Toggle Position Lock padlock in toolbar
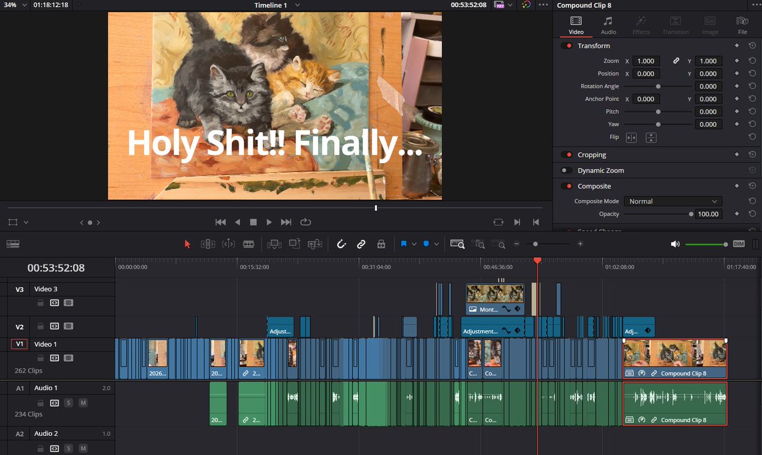This screenshot has height=455, width=762. coord(381,244)
